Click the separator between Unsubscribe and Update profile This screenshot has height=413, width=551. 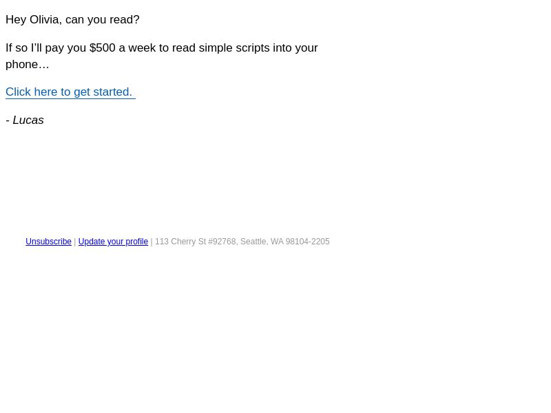point(75,242)
